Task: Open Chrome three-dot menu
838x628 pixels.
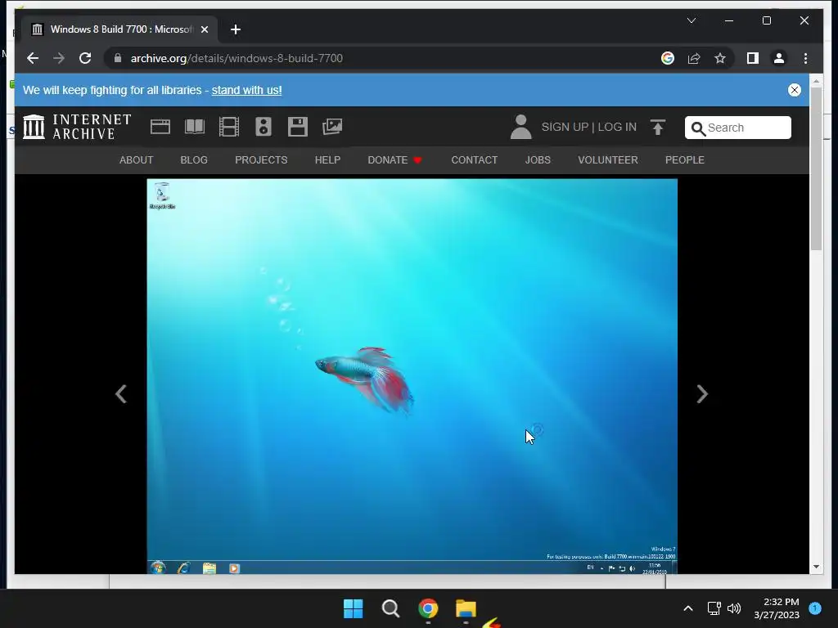Action: click(805, 58)
